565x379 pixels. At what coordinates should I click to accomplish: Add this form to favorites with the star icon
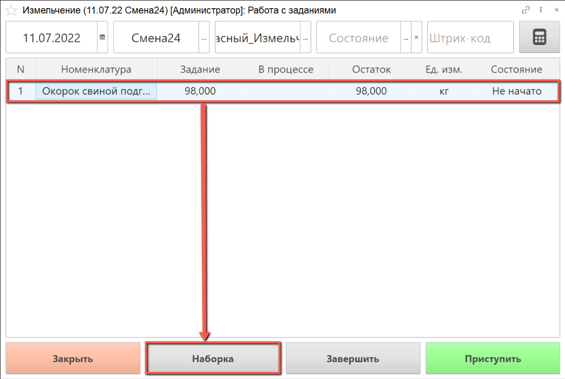tap(11, 10)
